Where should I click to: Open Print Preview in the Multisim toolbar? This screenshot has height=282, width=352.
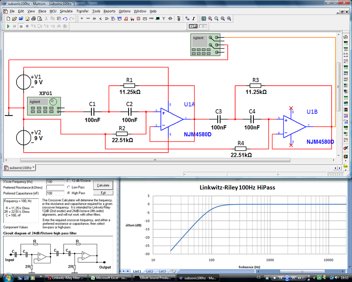[x=40, y=19]
